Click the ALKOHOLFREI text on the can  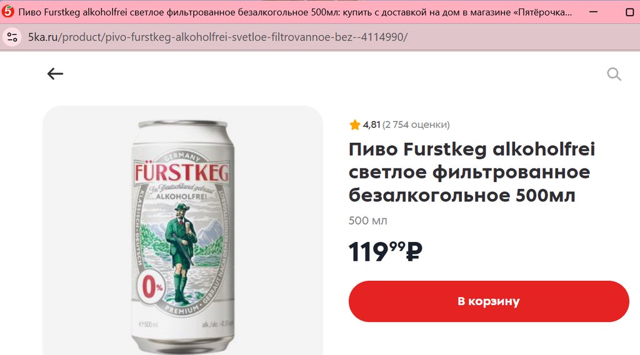(x=181, y=197)
